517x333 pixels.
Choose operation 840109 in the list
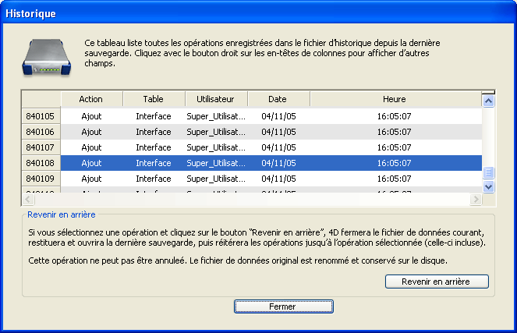tap(41, 179)
